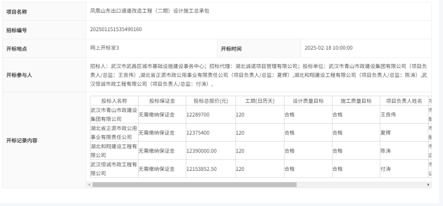Click the horizontal scrollbar left arrow
Image resolution: width=443 pixels, height=206 pixels.
pos(89,184)
